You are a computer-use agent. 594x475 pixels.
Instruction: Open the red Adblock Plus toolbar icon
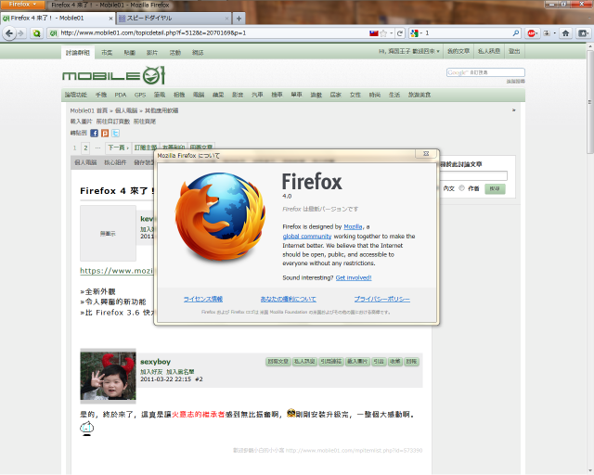(x=532, y=33)
